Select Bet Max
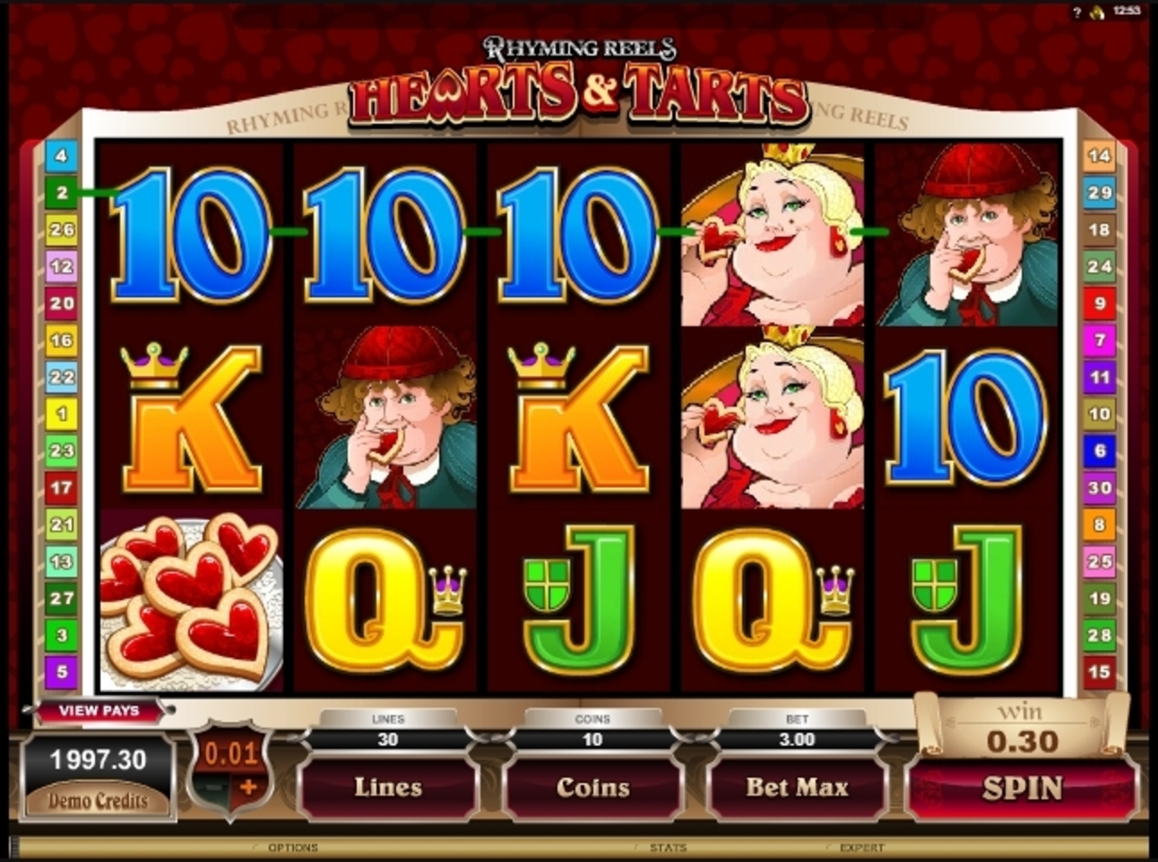This screenshot has height=862, width=1158. tap(797, 787)
